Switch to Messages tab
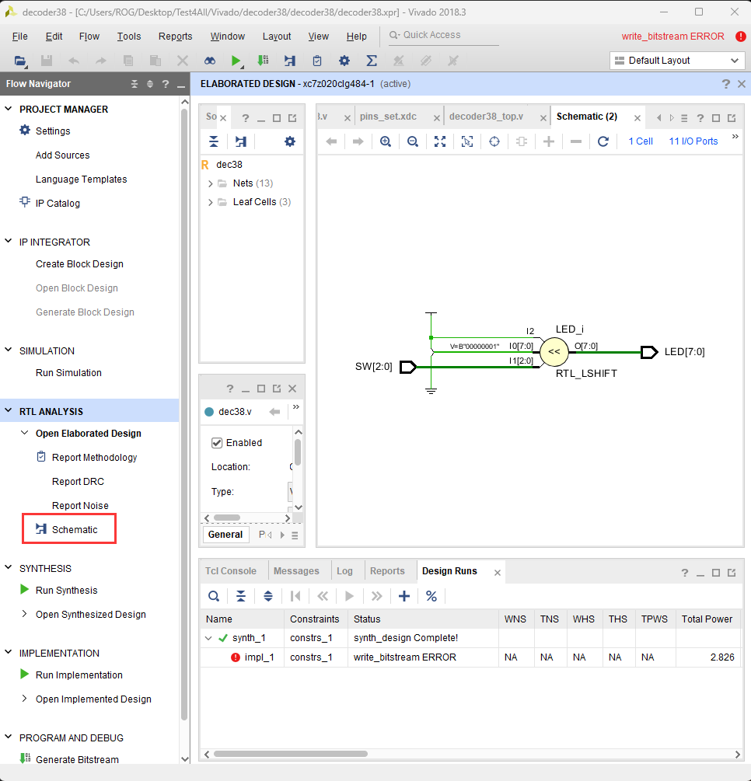 tap(296, 571)
